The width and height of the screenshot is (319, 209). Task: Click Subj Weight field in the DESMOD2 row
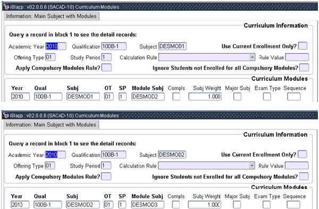(205, 96)
